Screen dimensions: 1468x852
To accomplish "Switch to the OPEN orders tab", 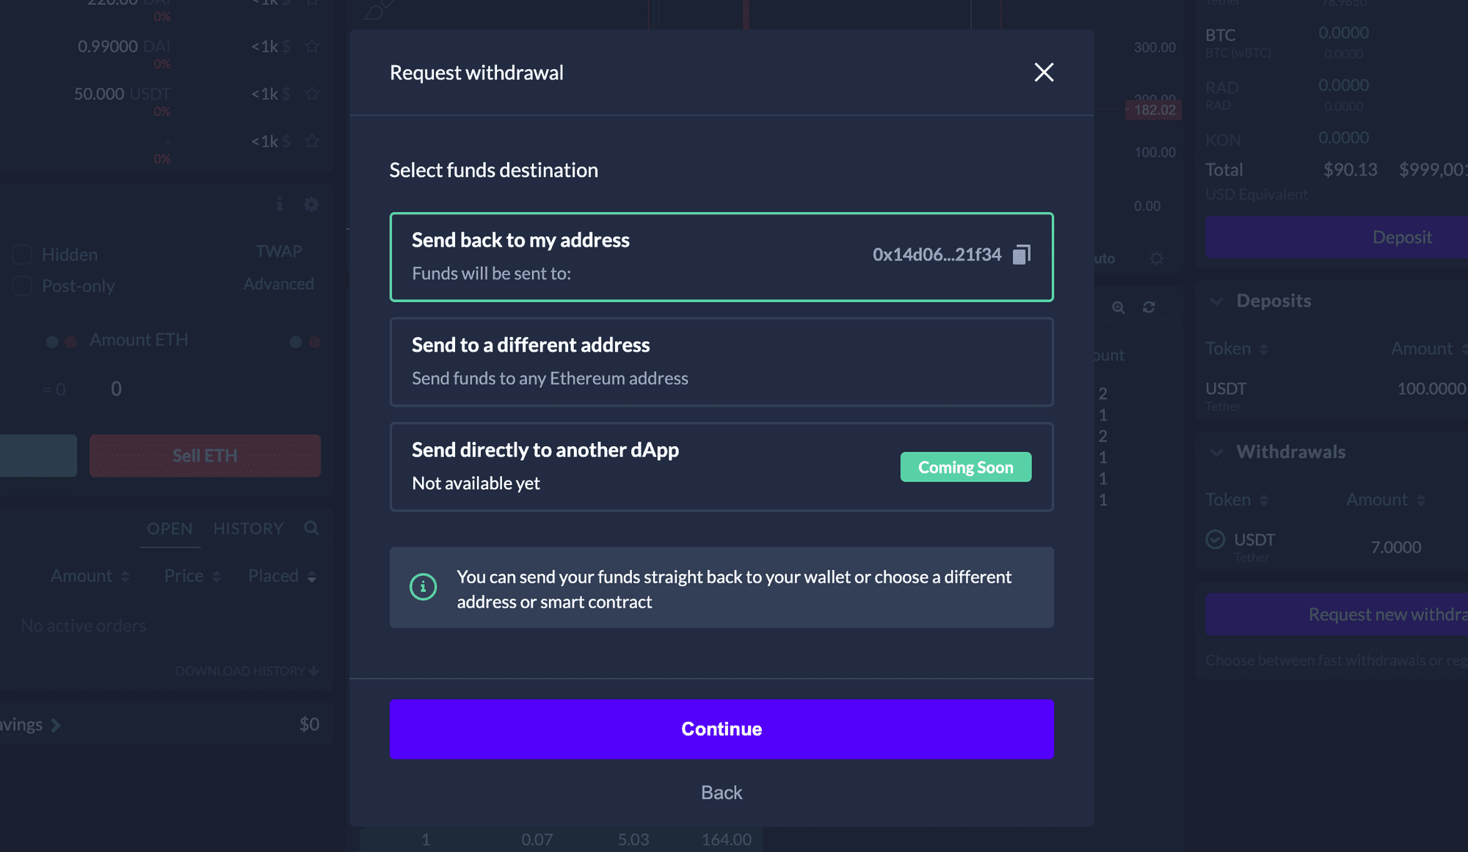I will click(170, 528).
